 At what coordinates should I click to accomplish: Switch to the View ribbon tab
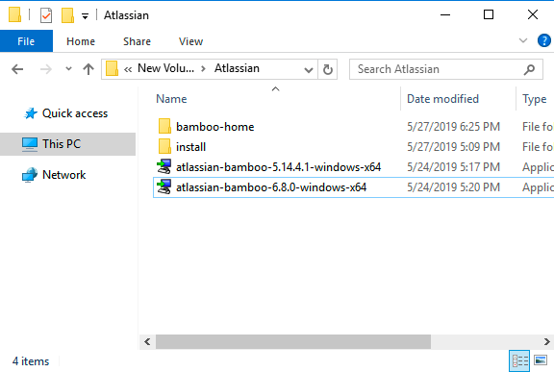click(190, 41)
